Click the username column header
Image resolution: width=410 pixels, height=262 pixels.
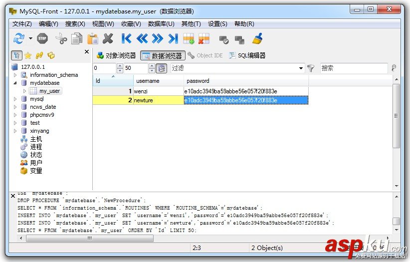tap(159, 81)
